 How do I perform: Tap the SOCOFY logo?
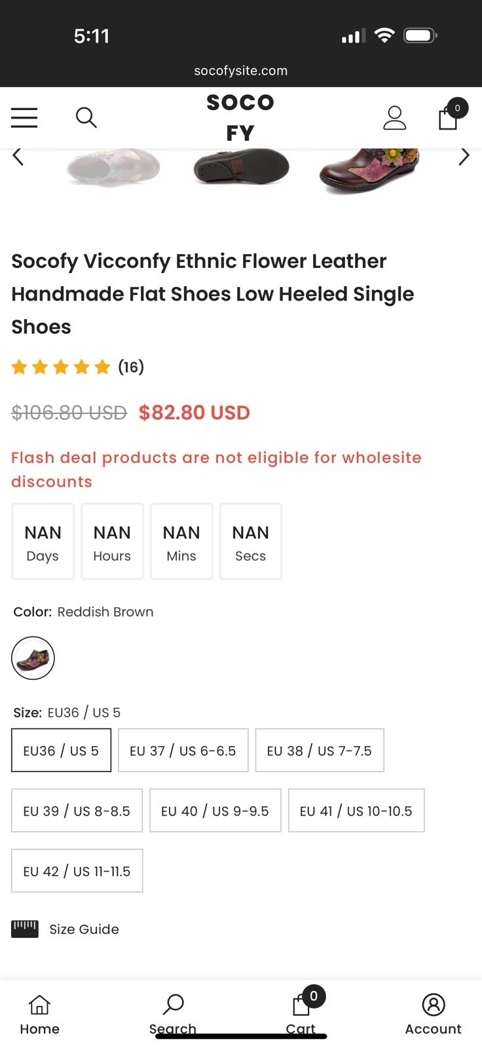coord(240,117)
